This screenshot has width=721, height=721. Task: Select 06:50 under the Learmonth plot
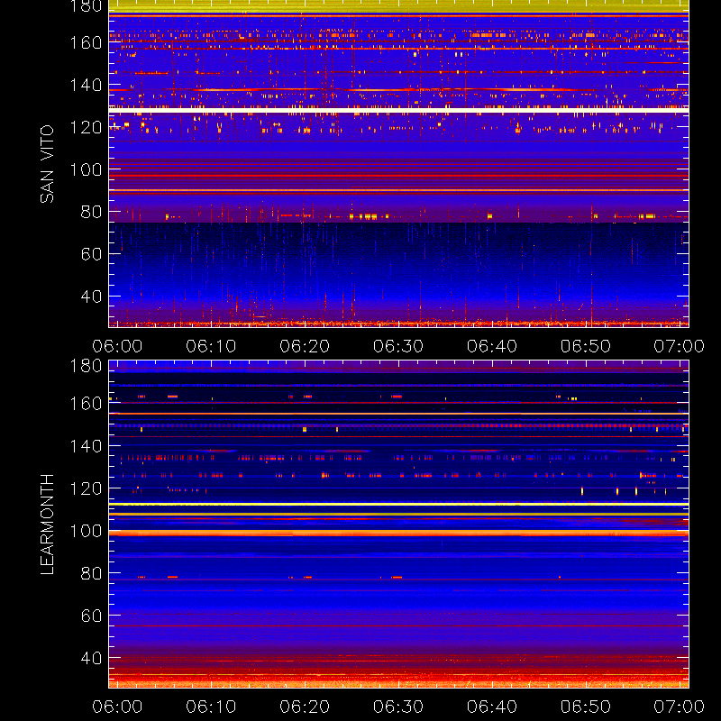click(x=585, y=707)
